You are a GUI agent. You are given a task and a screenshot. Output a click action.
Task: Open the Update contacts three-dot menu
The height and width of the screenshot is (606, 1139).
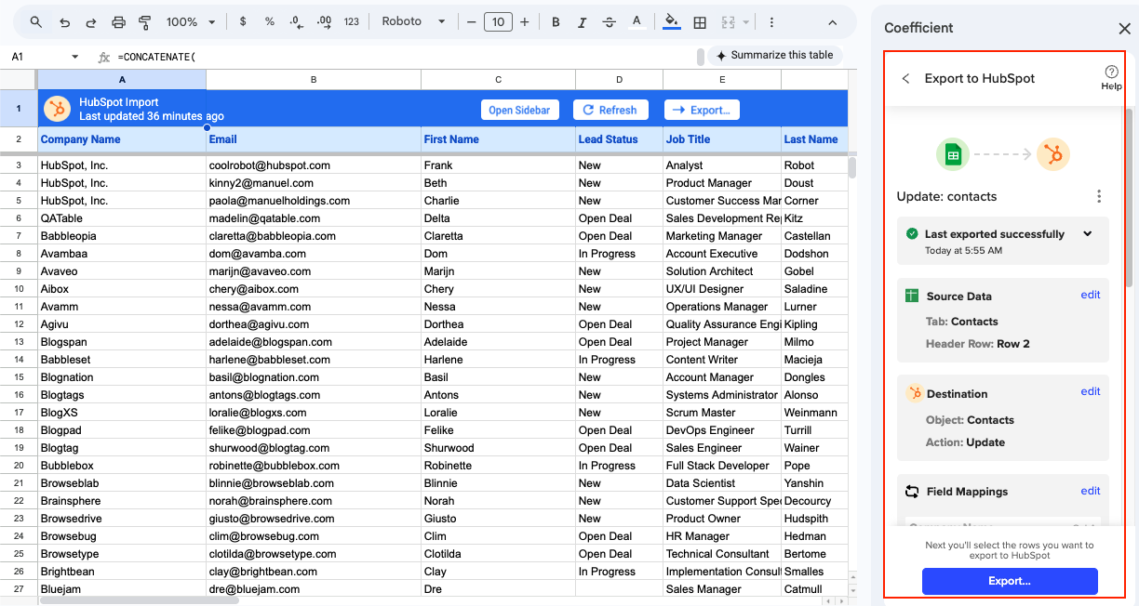pos(1099,196)
